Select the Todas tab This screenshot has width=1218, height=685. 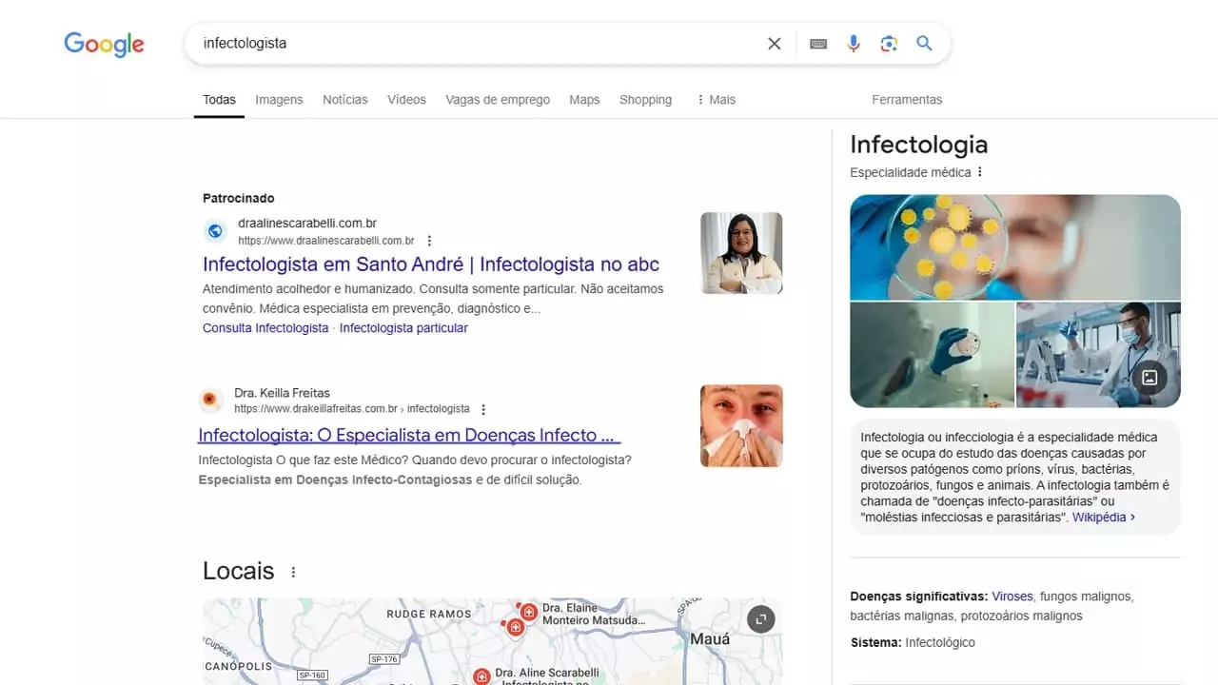coord(219,100)
